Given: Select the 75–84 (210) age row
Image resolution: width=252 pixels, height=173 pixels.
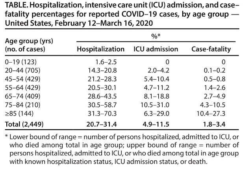Looking at the screenshot, I should [x=122, y=105].
